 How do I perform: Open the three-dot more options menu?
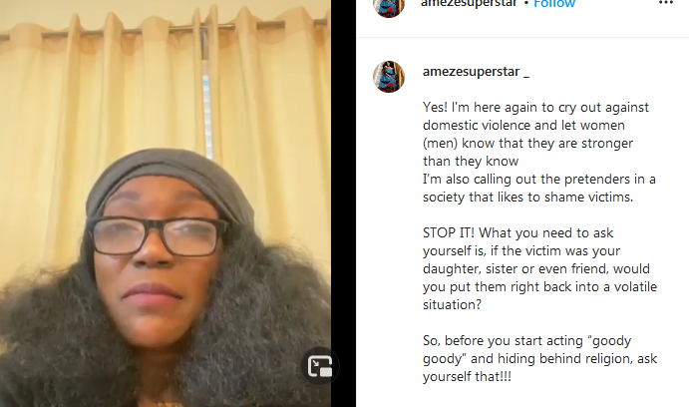666,3
